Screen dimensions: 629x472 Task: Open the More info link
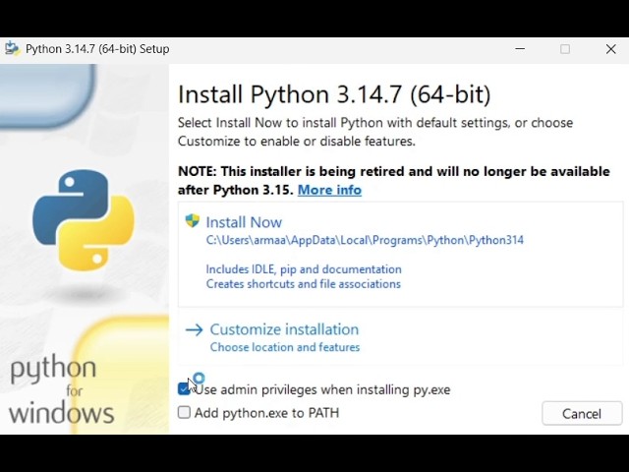coord(329,190)
